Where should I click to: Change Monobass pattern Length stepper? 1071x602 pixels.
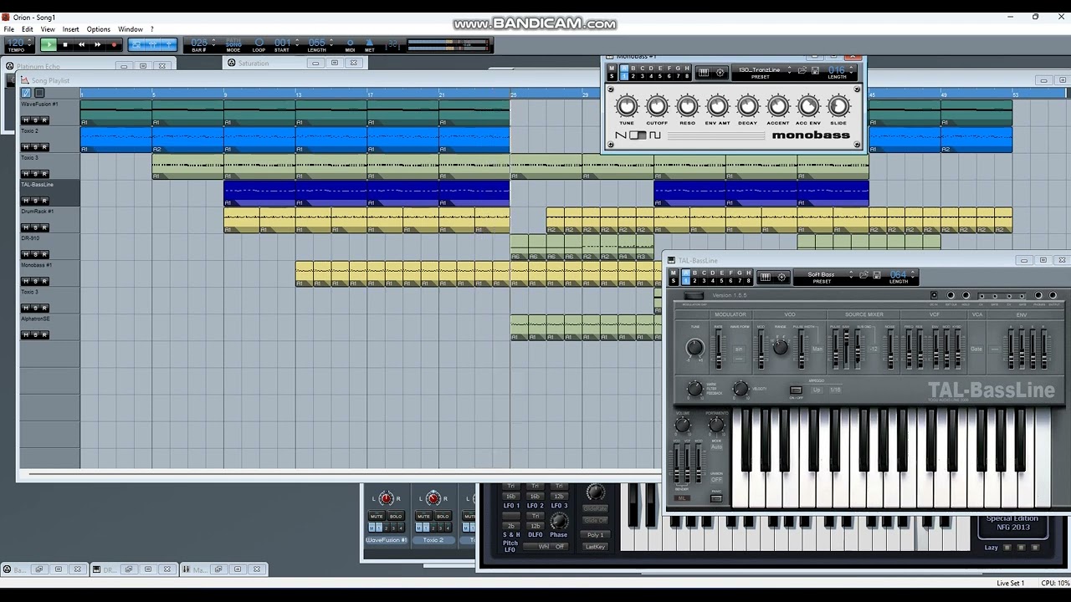(x=851, y=70)
